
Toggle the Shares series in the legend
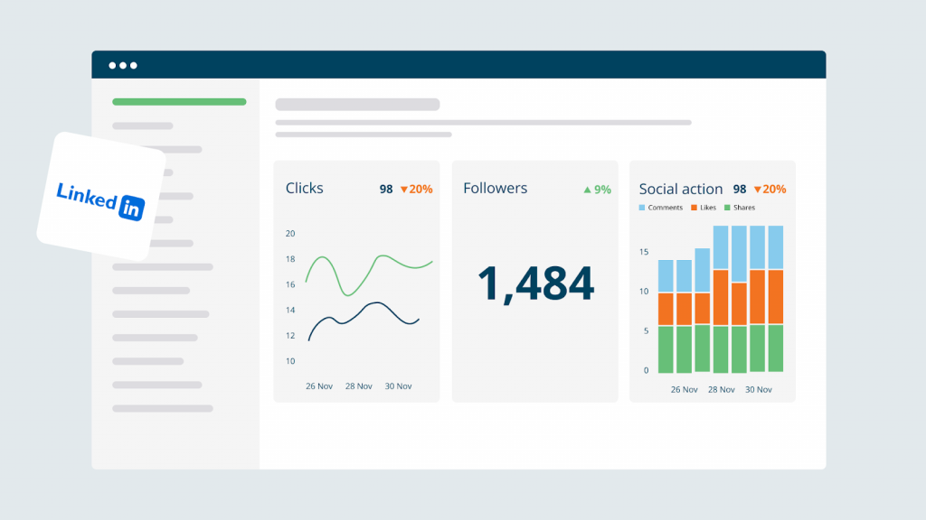[x=742, y=208]
